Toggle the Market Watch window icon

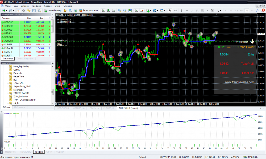coord(18,11)
